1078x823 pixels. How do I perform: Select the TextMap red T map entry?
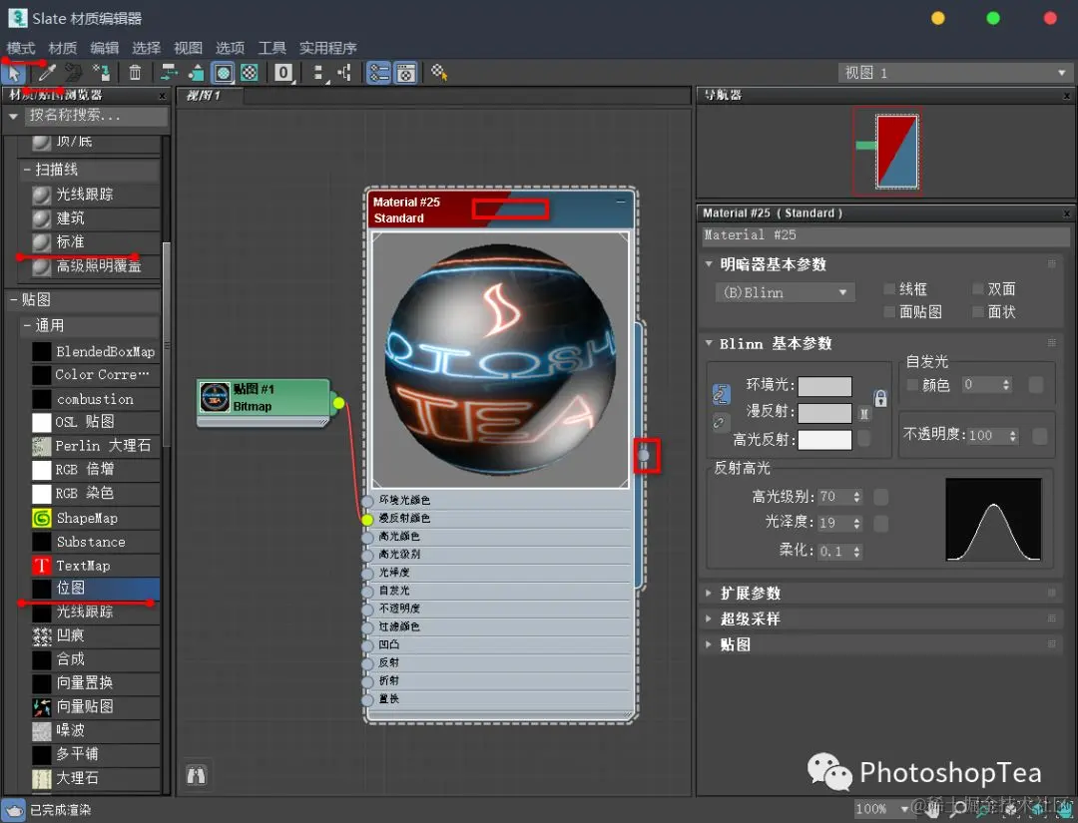(96, 566)
